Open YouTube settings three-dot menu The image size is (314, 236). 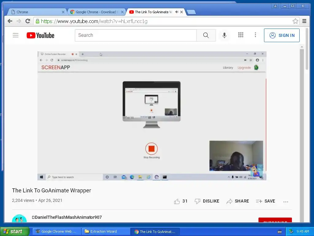tap(255, 35)
